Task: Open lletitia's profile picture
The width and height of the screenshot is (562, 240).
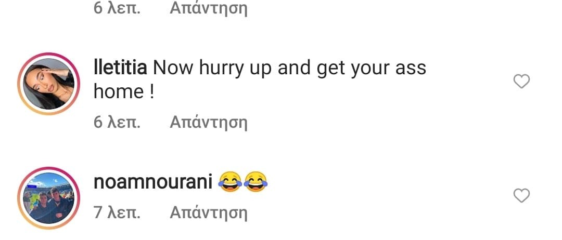Action: (49, 84)
